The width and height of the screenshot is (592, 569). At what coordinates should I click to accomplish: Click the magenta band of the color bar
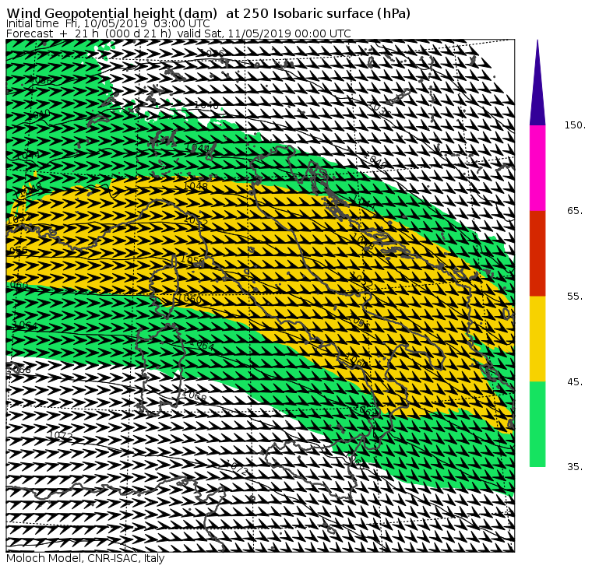click(x=537, y=168)
